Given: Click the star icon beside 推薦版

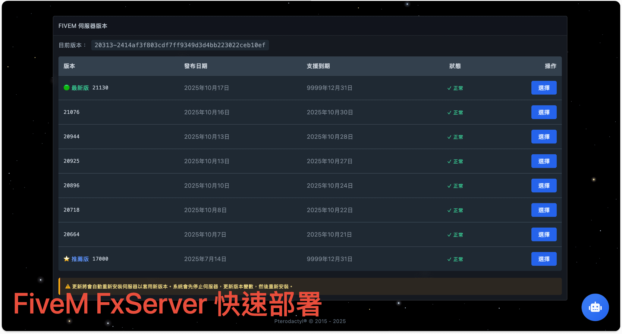Looking at the screenshot, I should coord(66,259).
